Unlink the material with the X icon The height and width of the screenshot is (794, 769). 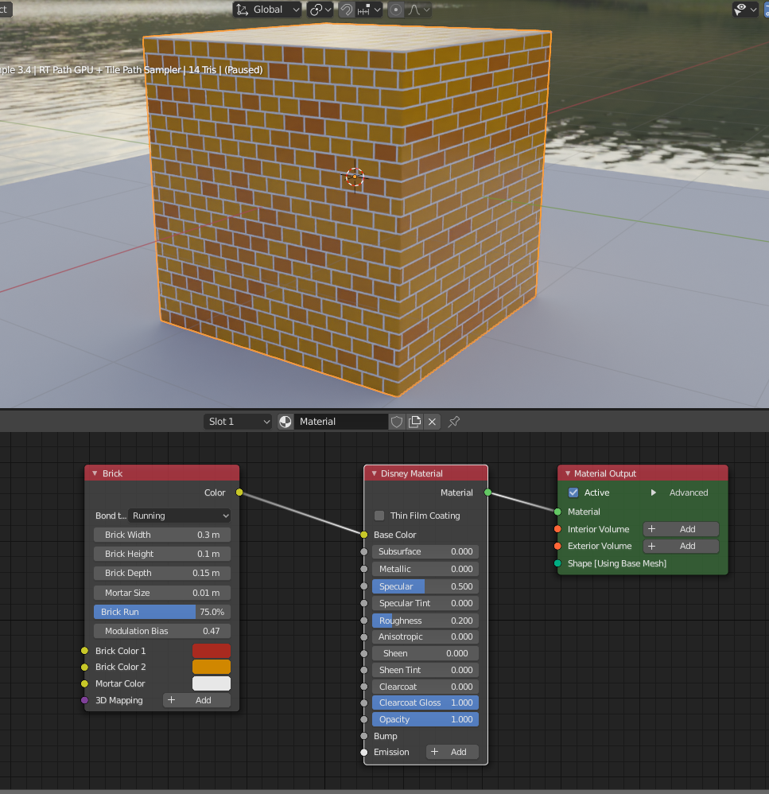click(432, 422)
